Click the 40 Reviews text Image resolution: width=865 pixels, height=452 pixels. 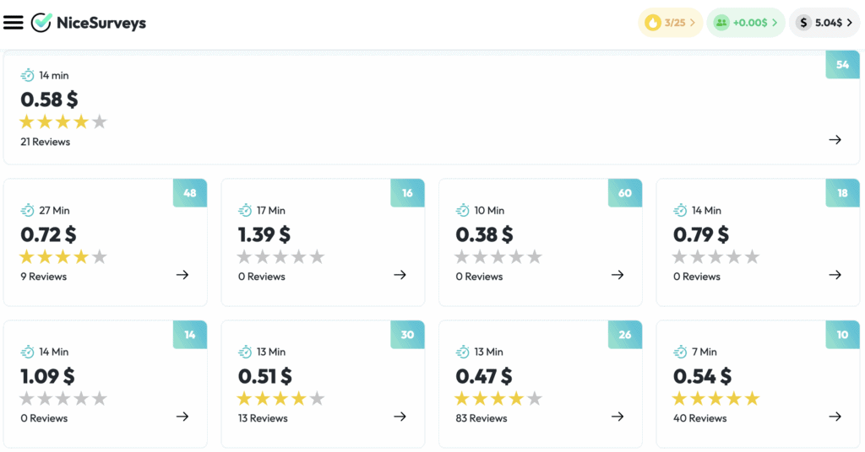[699, 418]
